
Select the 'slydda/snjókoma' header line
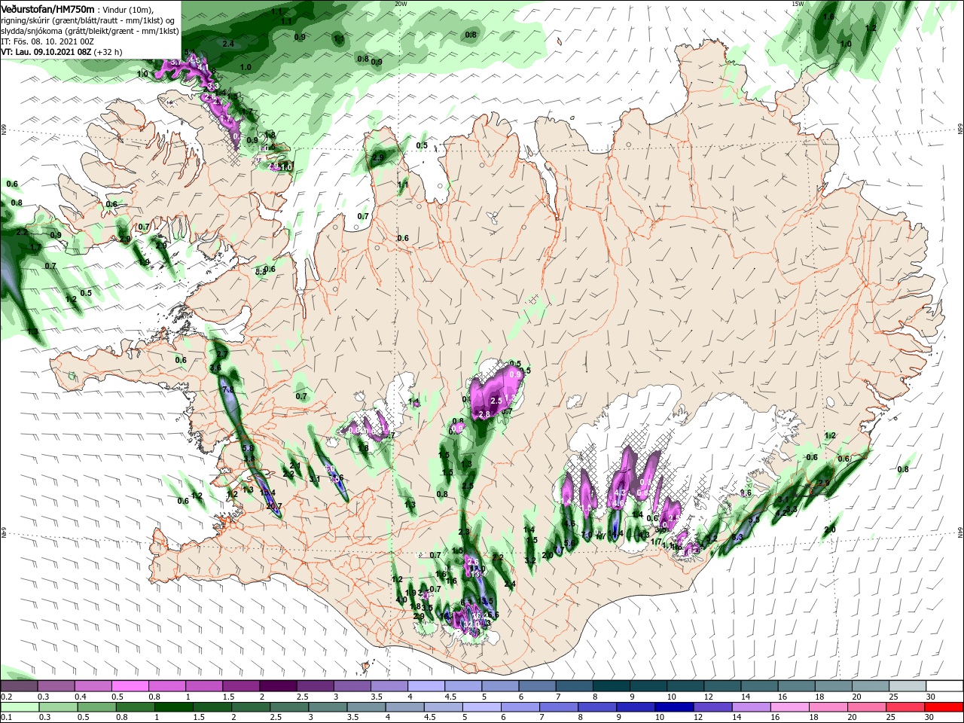(x=90, y=31)
